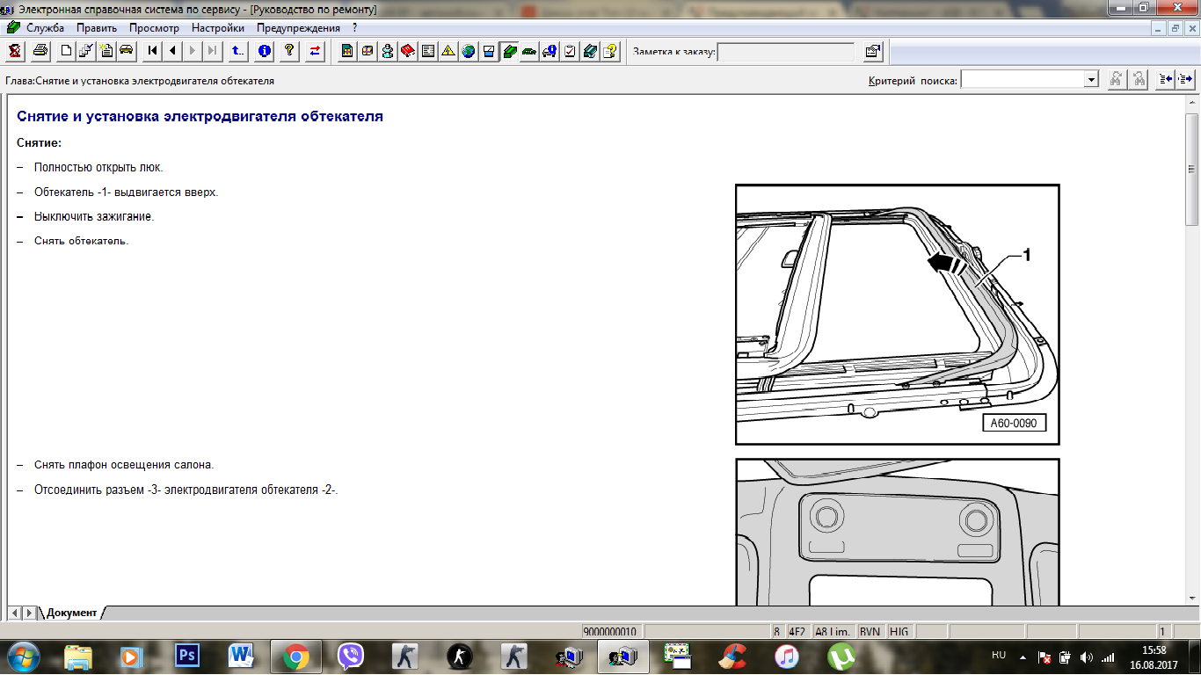
Task: Click the blank new document icon
Action: click(x=66, y=51)
